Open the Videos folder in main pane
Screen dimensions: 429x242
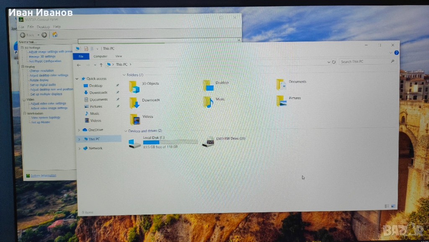[x=134, y=120]
